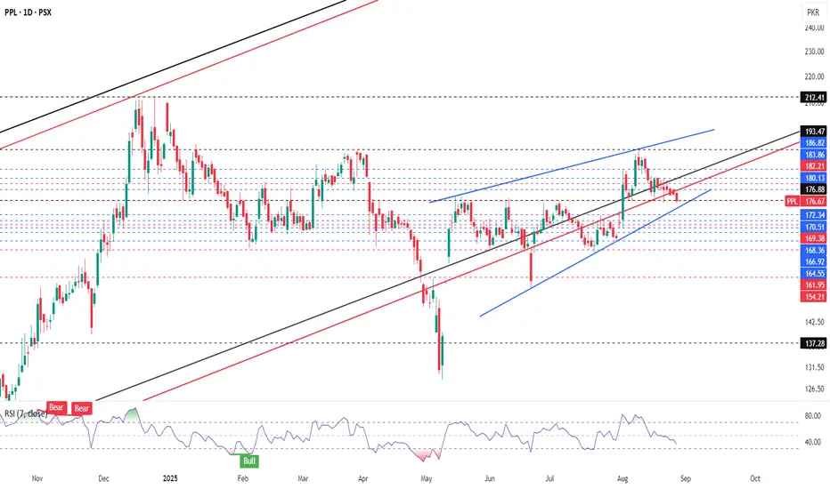Click the second red Bear RSI marker

click(x=82, y=408)
